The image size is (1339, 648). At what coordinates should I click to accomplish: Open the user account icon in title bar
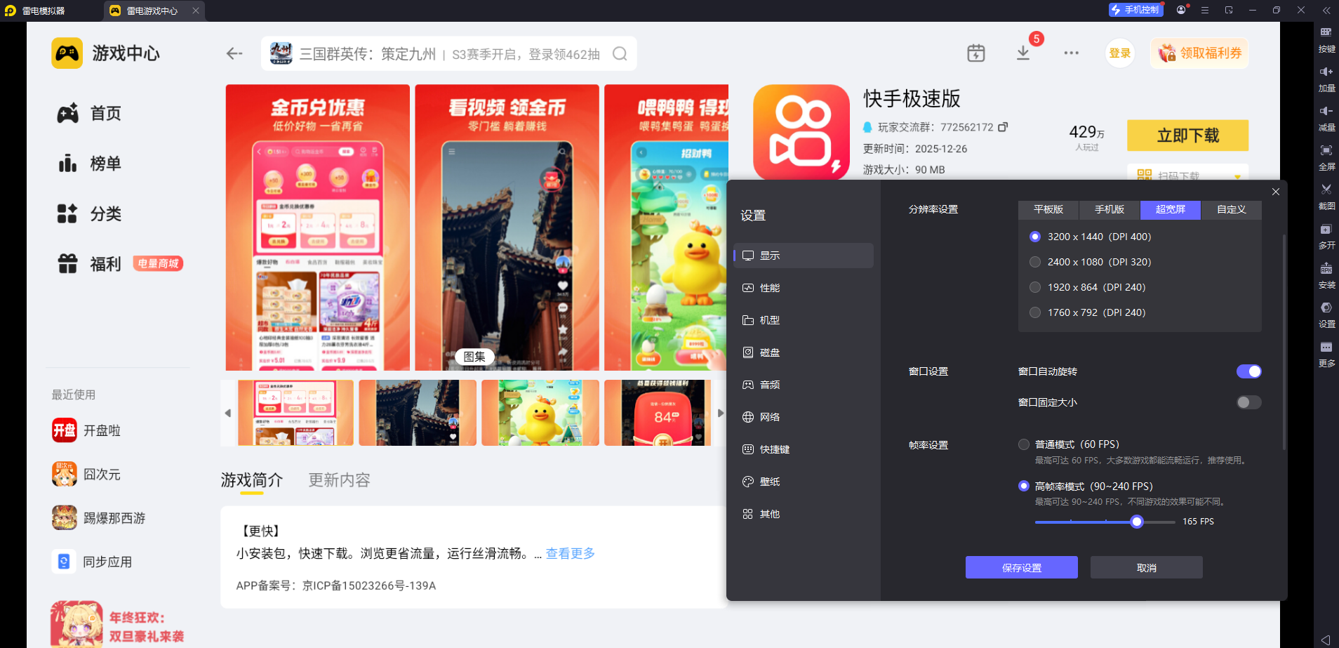tap(1182, 10)
